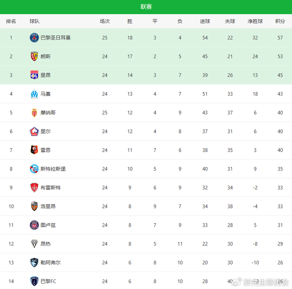
Task: Select the Rennes team crest
Action: [x=34, y=150]
